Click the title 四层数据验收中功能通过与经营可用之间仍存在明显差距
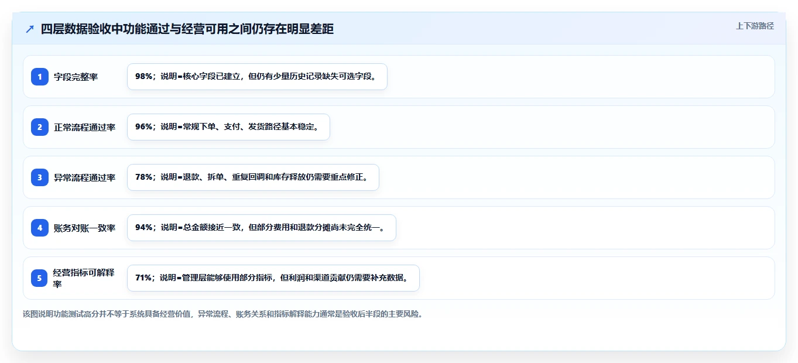Viewport: 798px width, 363px height. point(187,29)
